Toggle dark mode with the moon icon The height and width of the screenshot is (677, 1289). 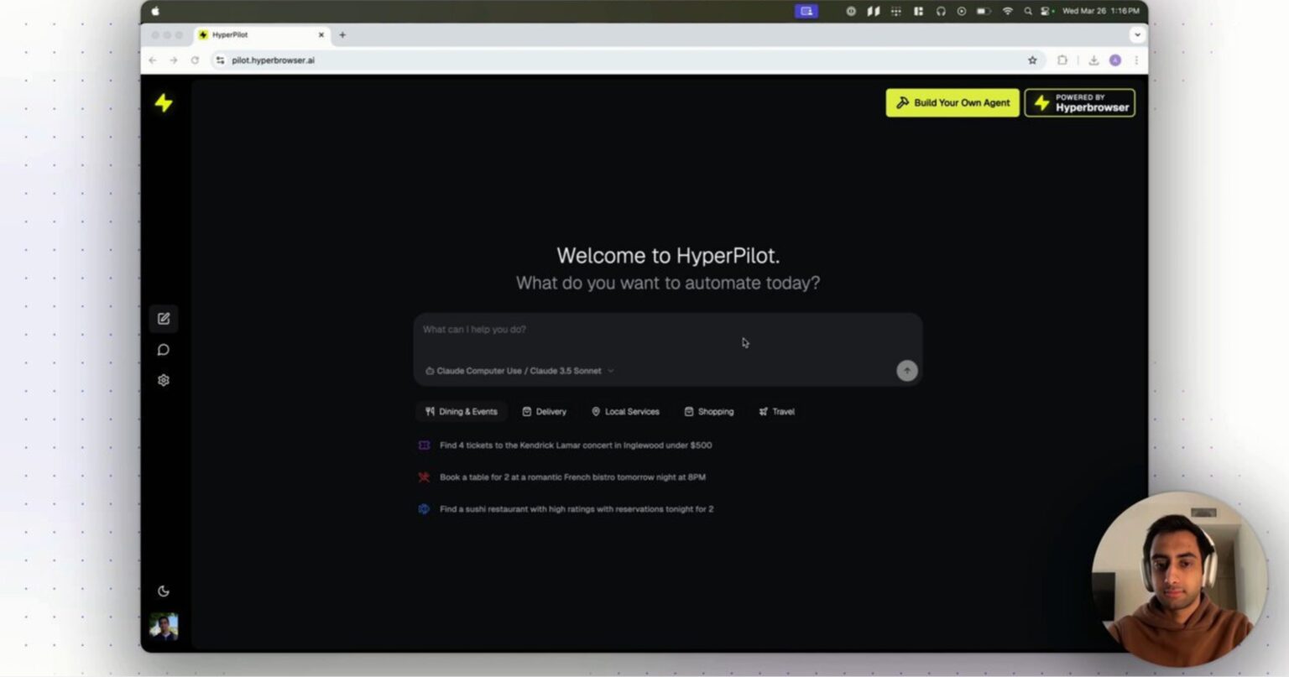(164, 591)
